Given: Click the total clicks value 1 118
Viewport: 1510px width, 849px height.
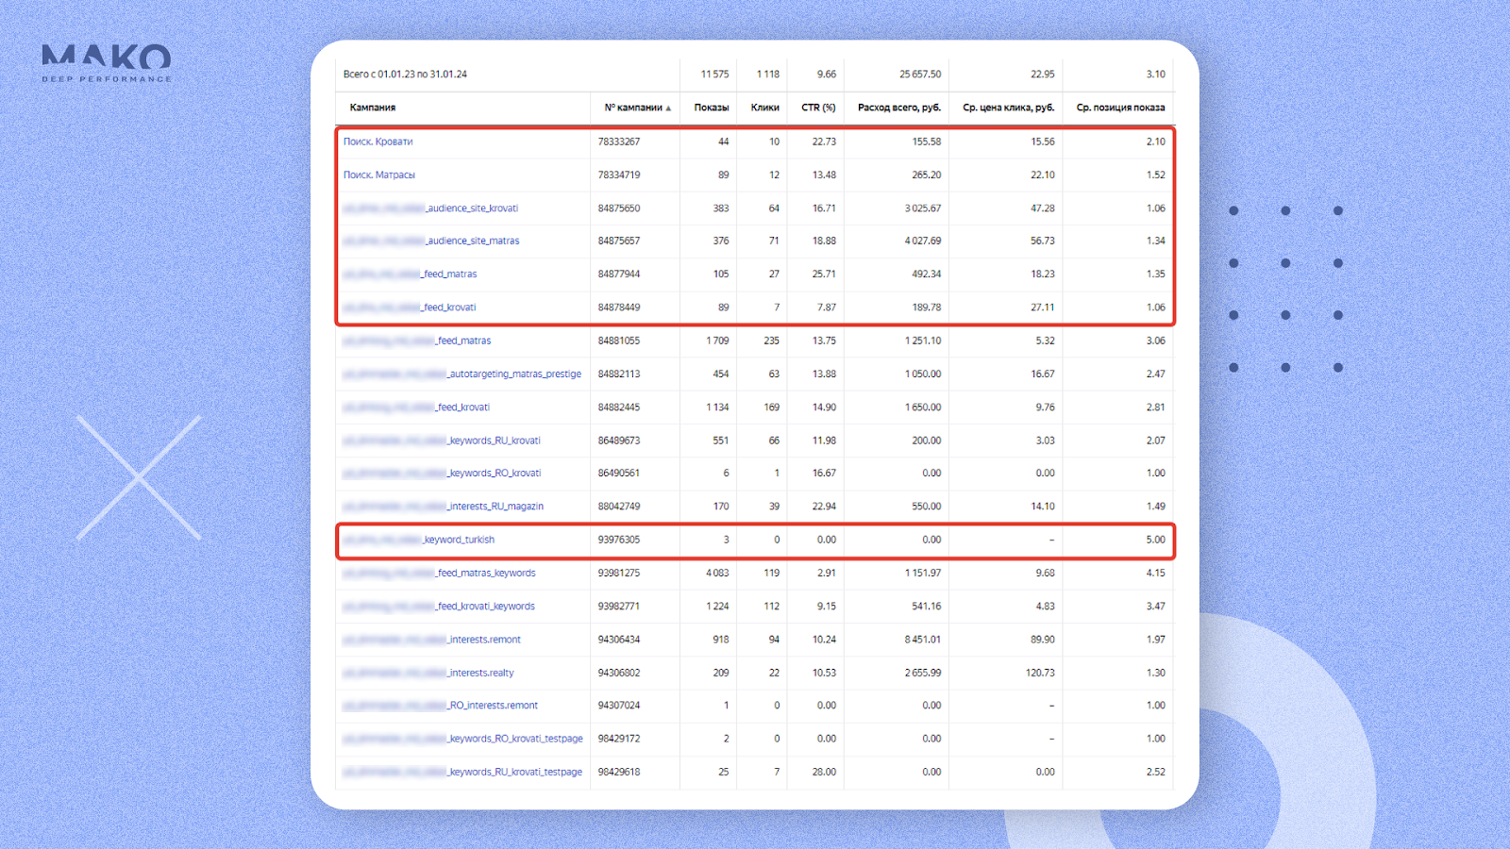Looking at the screenshot, I should (x=767, y=74).
